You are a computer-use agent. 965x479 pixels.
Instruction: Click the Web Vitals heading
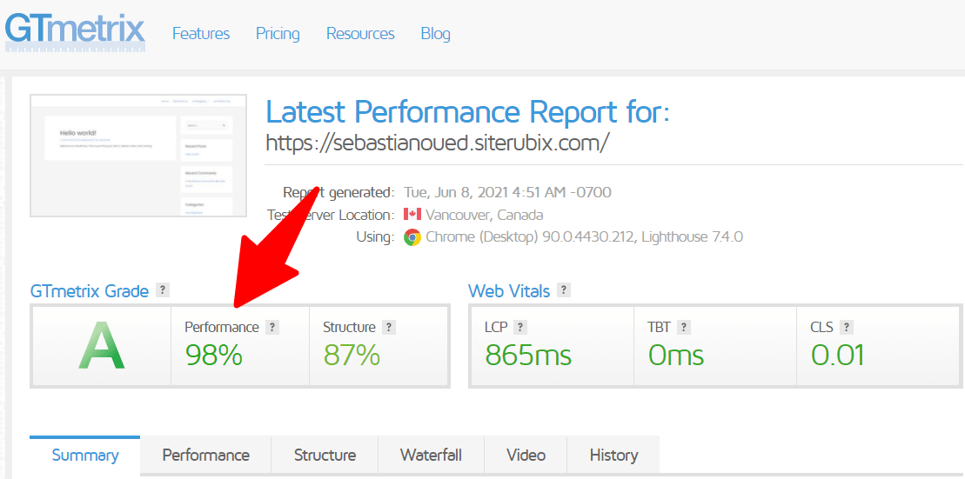coord(509,291)
